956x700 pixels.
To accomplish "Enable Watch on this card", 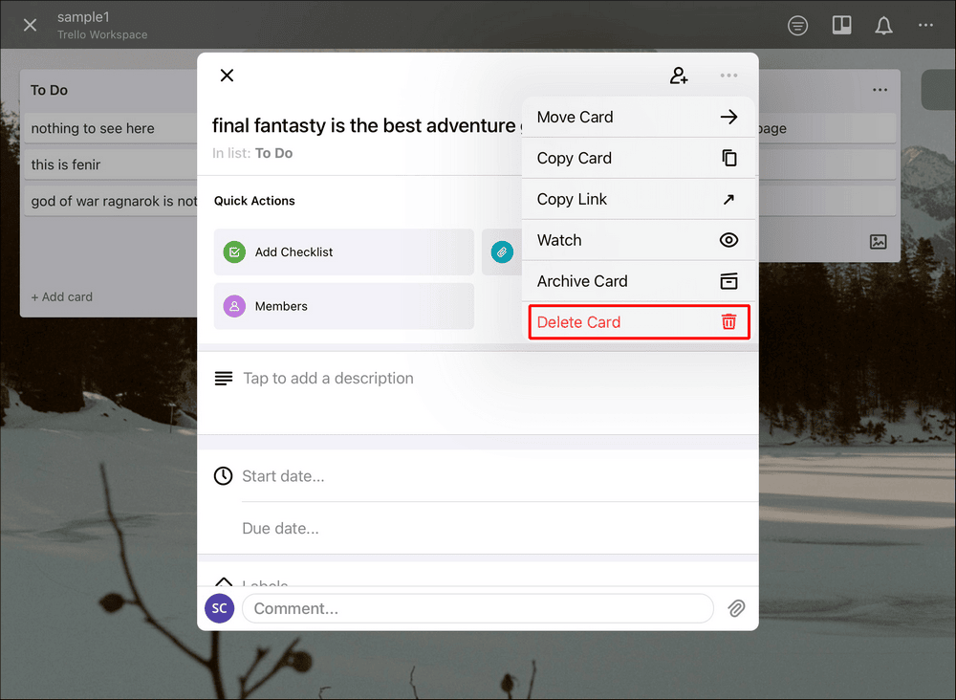I will click(559, 240).
